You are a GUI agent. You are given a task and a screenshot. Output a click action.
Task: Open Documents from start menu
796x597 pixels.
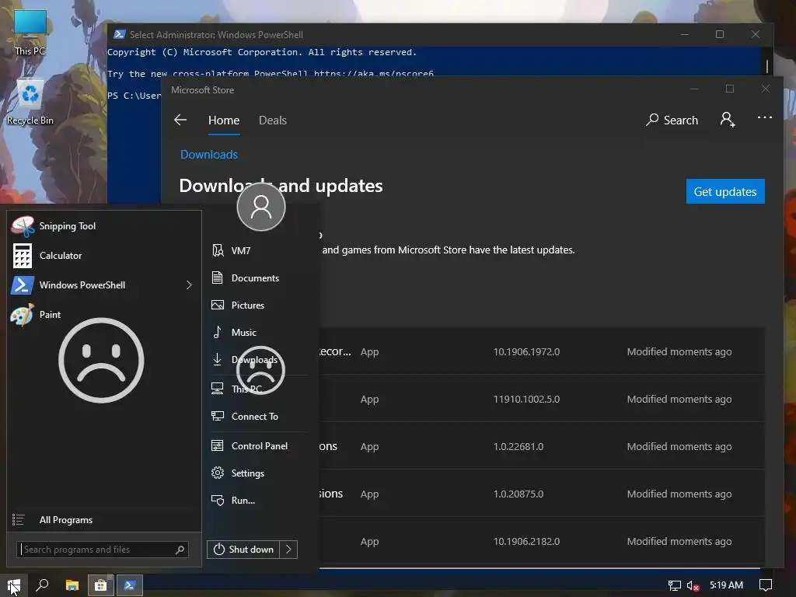(260, 278)
